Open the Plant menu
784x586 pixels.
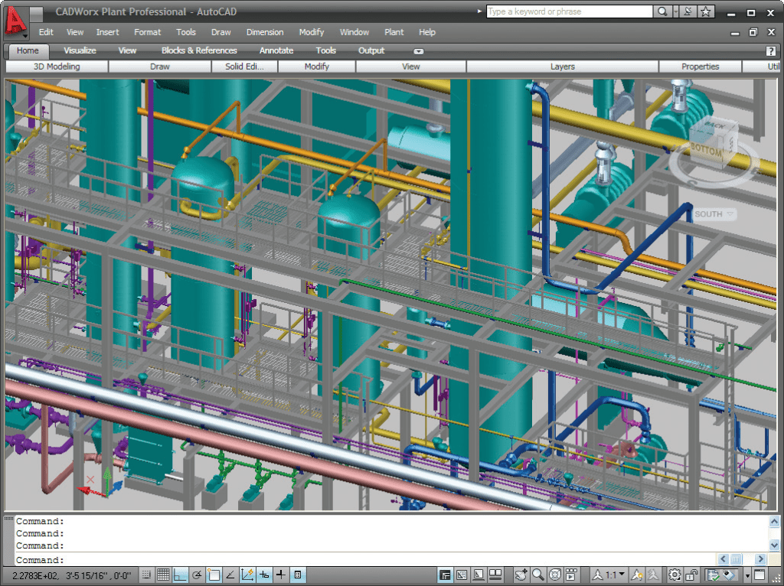click(394, 32)
